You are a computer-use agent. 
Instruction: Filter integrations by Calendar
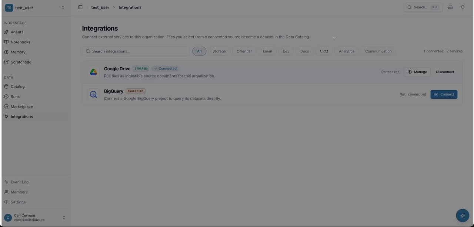pos(244,51)
